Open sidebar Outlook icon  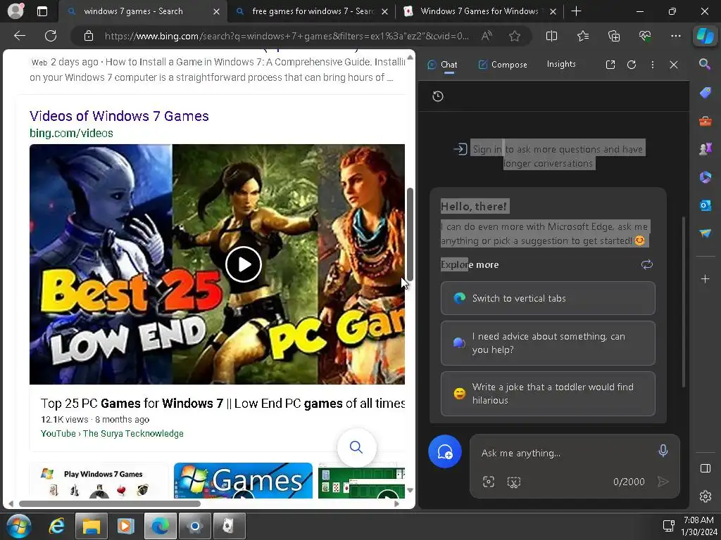tap(705, 205)
